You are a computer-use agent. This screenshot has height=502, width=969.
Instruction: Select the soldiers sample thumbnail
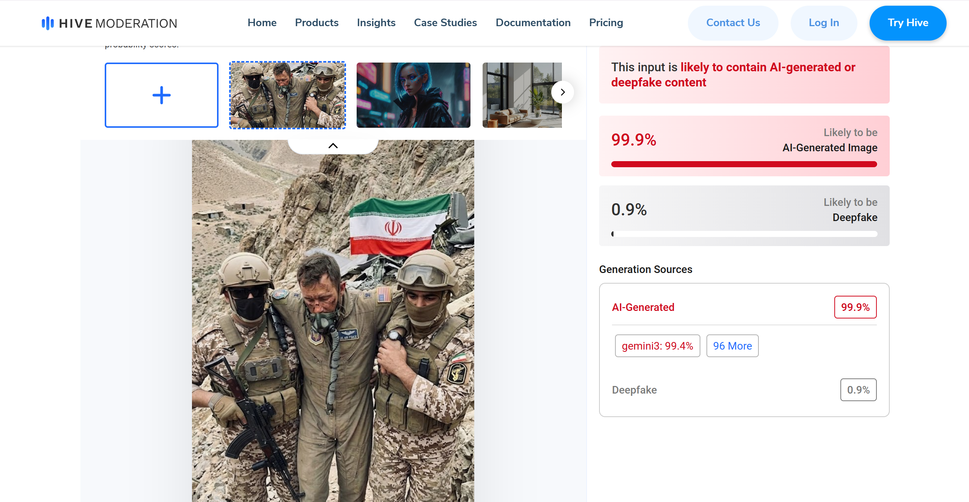288,95
